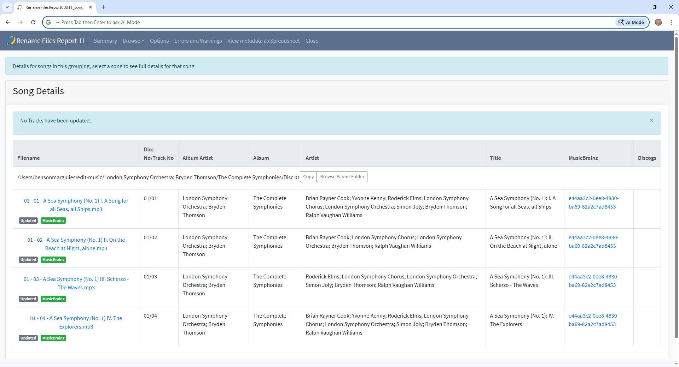The height and width of the screenshot is (367, 679).
Task: Expand the Browse dropdown menu
Action: [133, 41]
